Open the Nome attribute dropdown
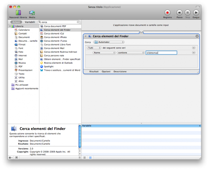Screen dimensions: 209x170 [104, 53]
